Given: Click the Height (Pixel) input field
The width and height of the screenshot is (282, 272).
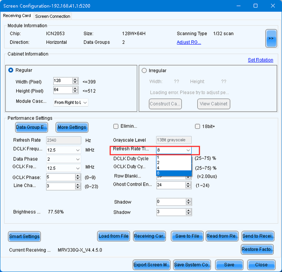Looking at the screenshot, I should click(63, 90).
